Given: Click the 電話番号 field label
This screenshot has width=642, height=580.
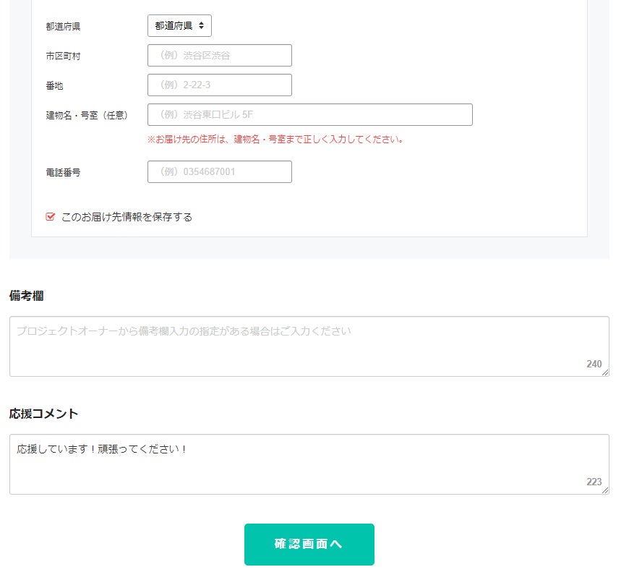Looking at the screenshot, I should (63, 172).
